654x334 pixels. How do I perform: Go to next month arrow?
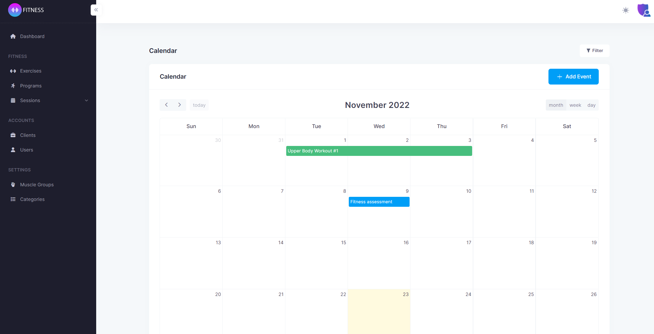pyautogui.click(x=180, y=105)
